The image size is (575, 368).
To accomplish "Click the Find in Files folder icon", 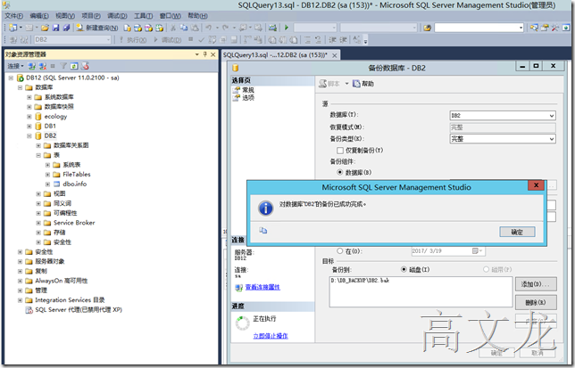I will pyautogui.click(x=427, y=28).
